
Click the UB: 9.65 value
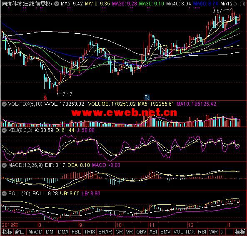coord(70,194)
